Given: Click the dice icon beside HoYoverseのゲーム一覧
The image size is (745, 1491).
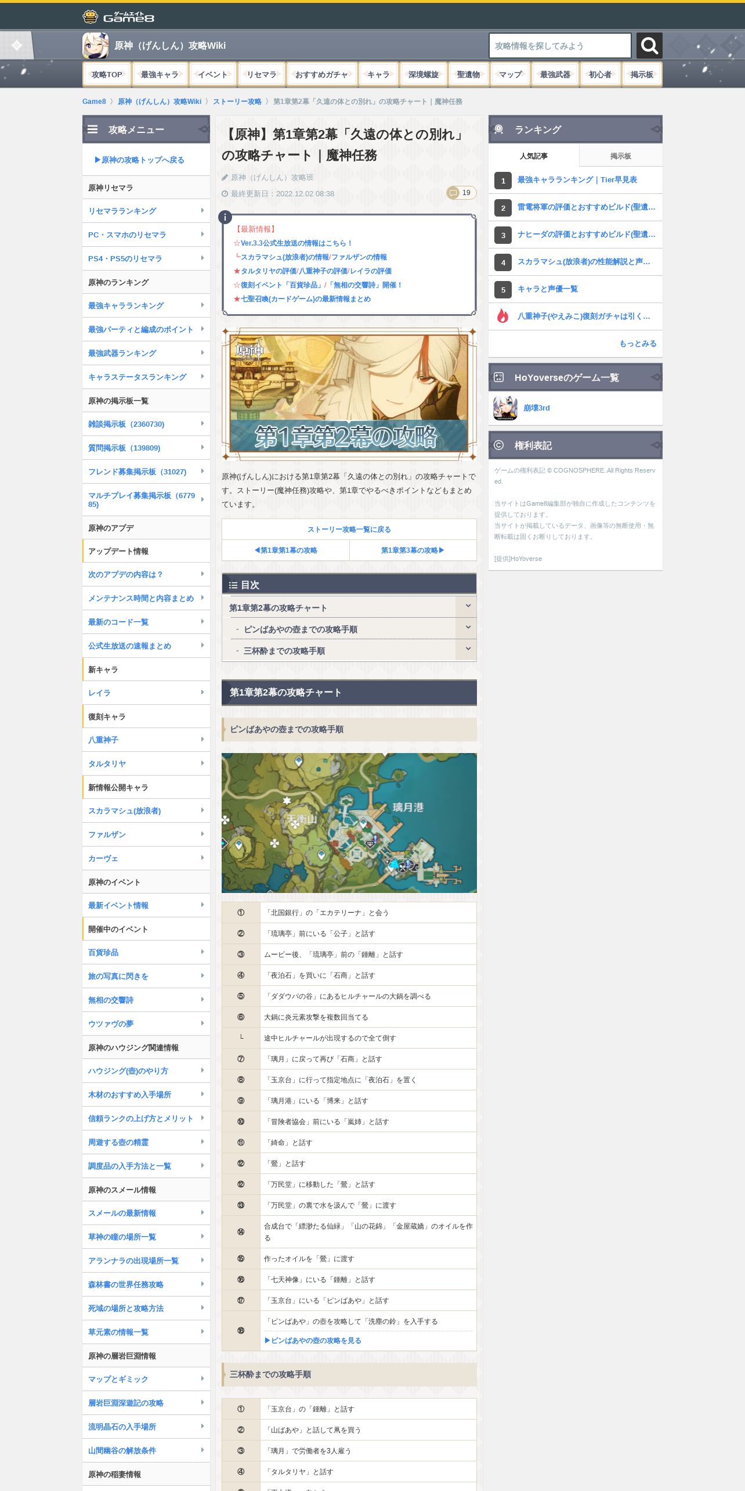Looking at the screenshot, I should coord(499,377).
